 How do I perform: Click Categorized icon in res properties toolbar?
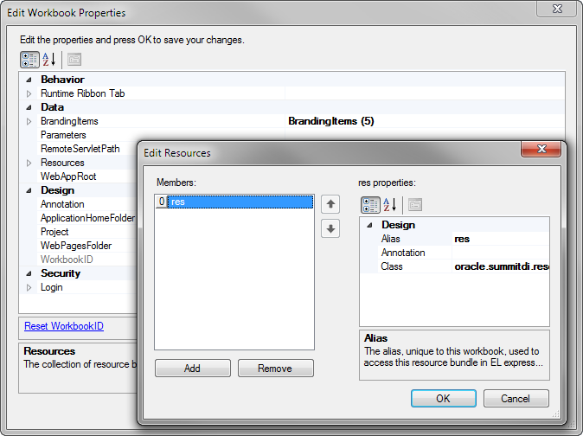[x=370, y=205]
